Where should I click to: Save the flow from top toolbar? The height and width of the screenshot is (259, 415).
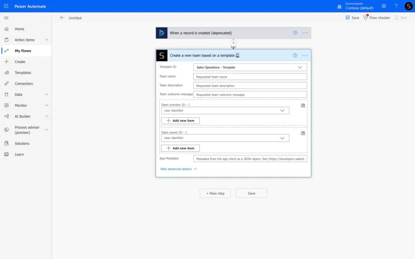point(352,18)
